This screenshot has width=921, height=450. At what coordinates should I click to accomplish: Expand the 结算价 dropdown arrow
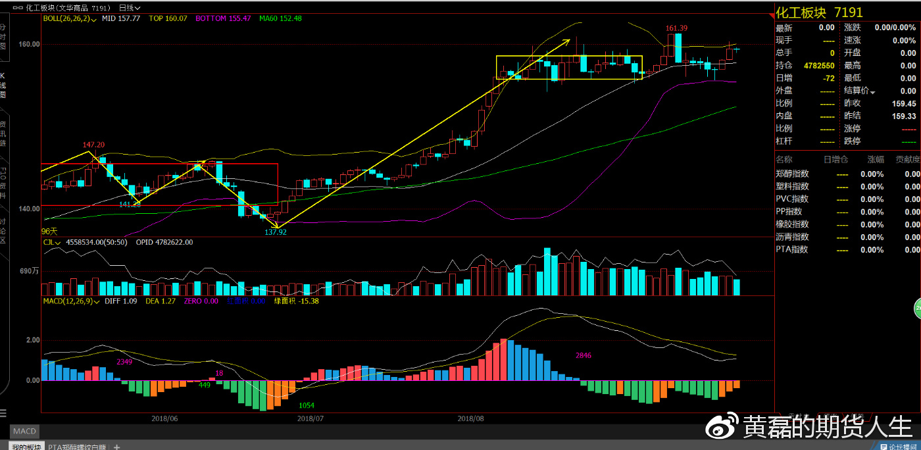click(872, 91)
